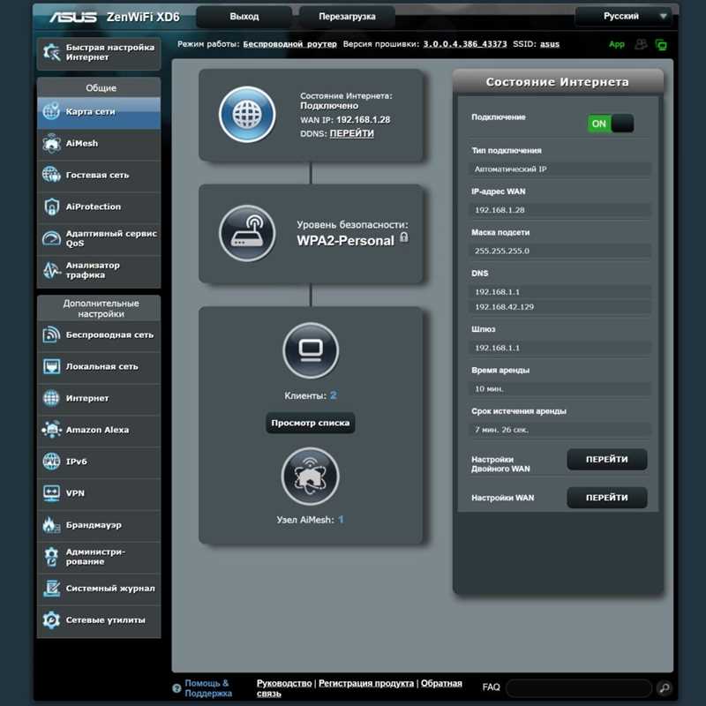The width and height of the screenshot is (706, 706).
Task: Click the subnet mask 255.255.255.0 field
Action: coord(560,251)
